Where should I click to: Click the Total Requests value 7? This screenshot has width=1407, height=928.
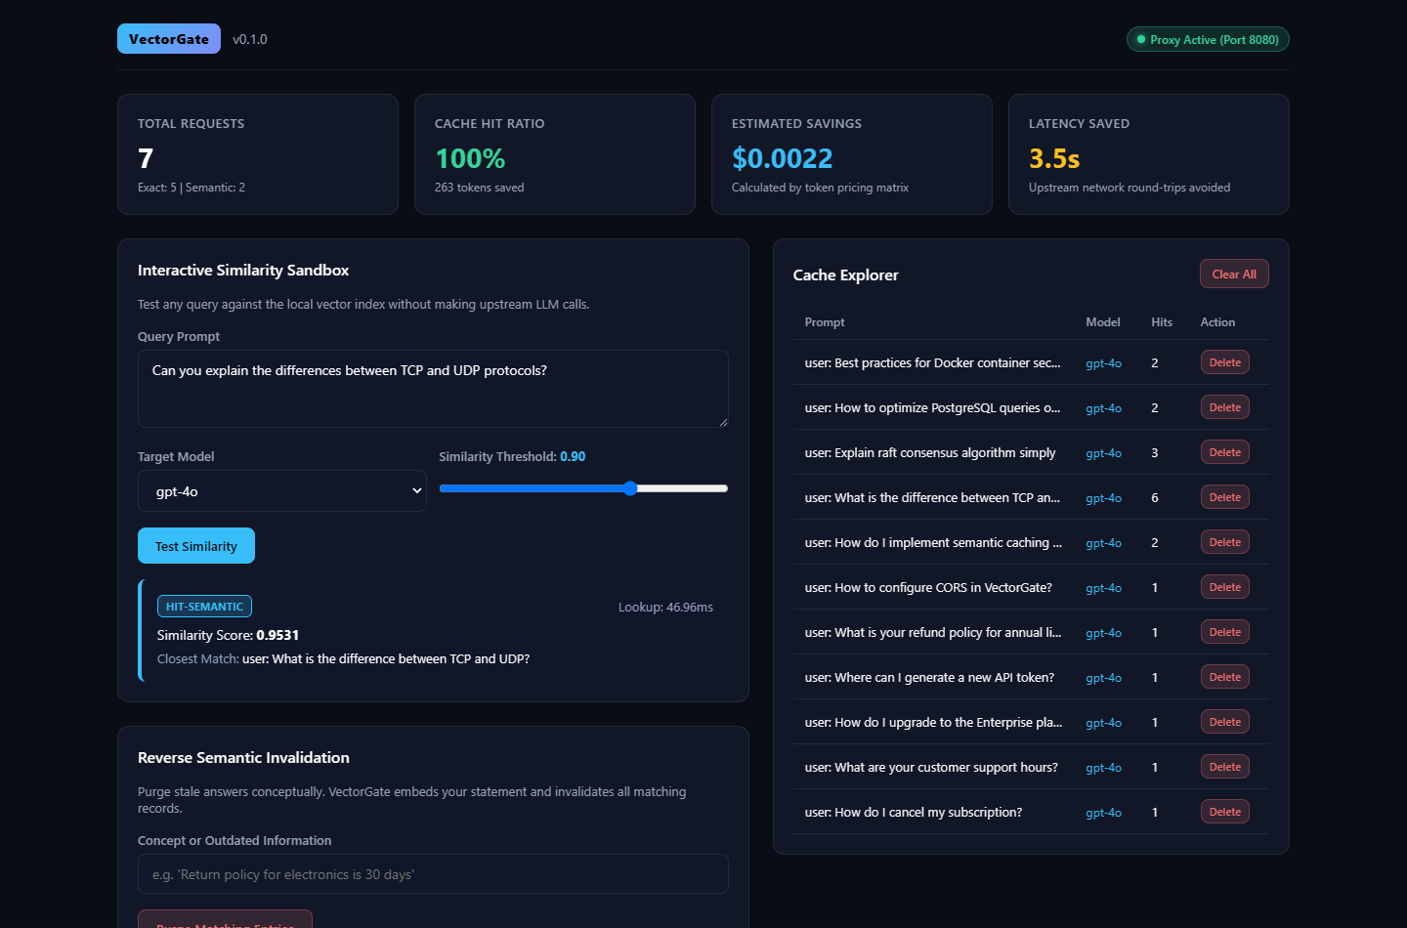tap(146, 158)
